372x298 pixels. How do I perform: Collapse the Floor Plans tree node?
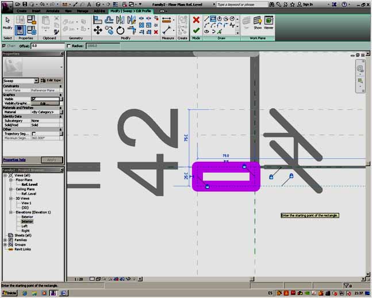click(11, 180)
